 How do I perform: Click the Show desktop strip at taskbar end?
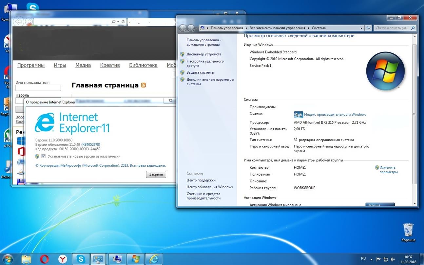click(422, 259)
